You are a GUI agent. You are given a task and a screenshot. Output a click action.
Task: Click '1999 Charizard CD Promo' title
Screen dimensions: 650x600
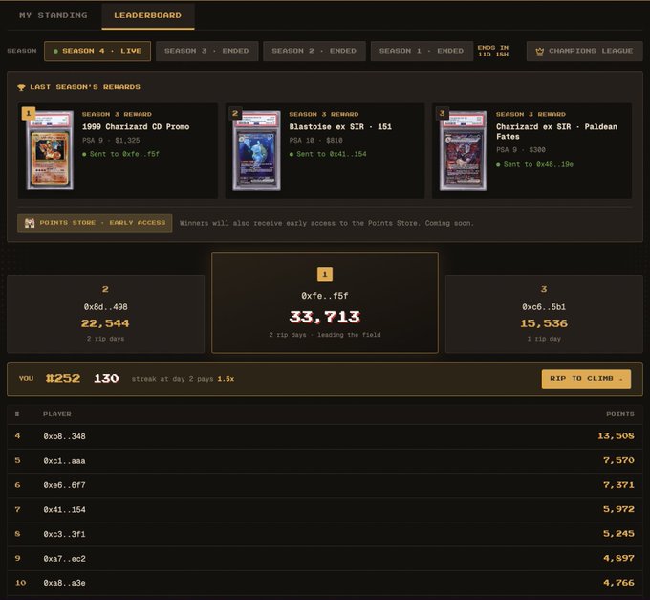click(136, 127)
